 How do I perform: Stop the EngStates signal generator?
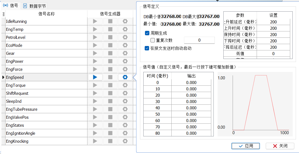pyautogui.click(x=110, y=125)
